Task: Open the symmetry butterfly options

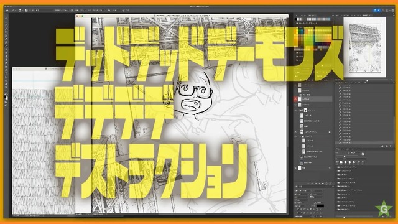Action: pos(127,11)
